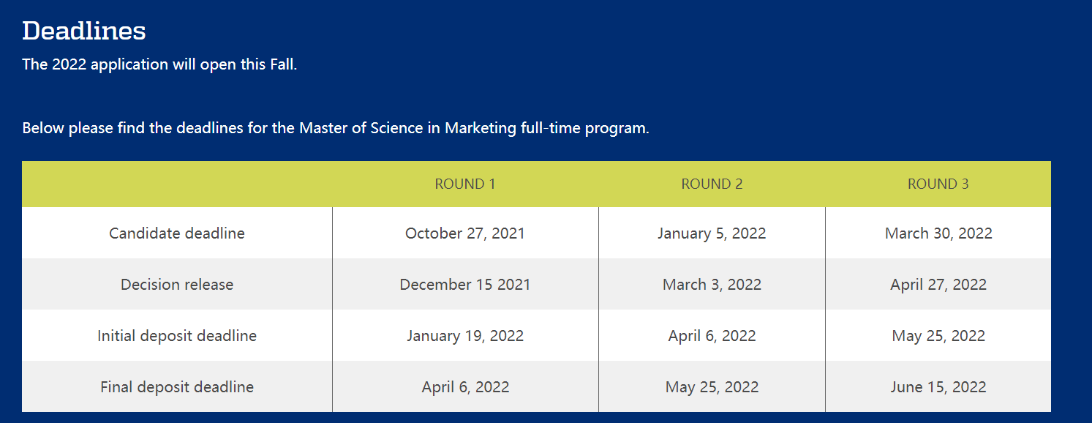Click the January 5, 2022 cell
The width and height of the screenshot is (1092, 423).
712,233
